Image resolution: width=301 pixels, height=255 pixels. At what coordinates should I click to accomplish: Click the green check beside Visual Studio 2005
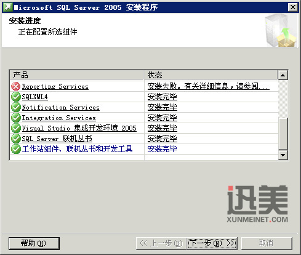(15, 128)
